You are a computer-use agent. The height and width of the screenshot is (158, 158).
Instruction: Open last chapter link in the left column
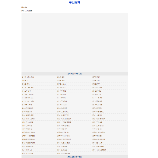coord(28,154)
